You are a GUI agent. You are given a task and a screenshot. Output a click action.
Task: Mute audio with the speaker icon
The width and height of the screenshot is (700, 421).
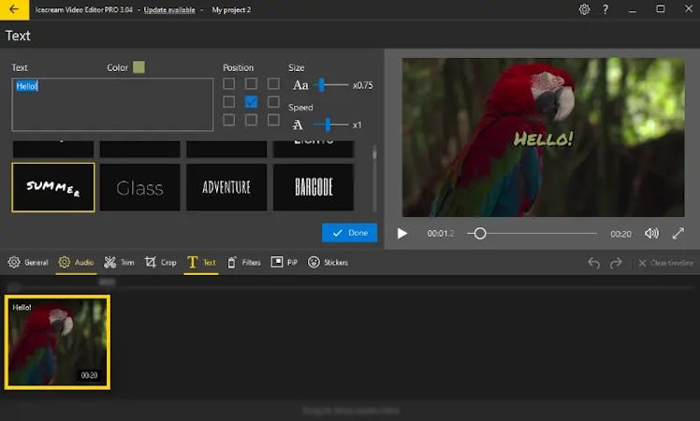(651, 234)
